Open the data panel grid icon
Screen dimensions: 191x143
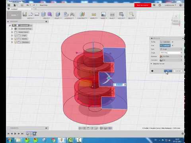pos(9,5)
